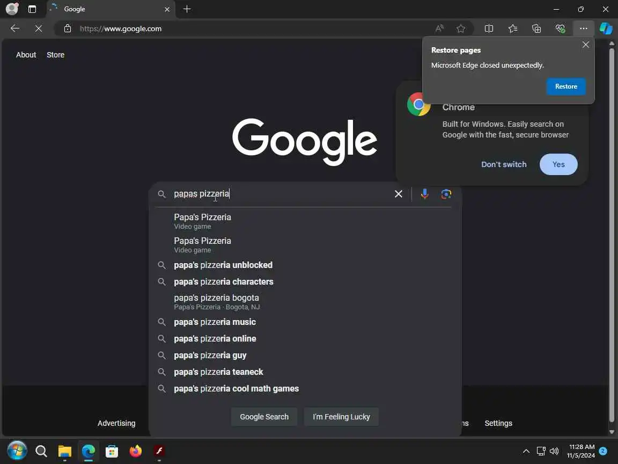618x464 pixels.
Task: Click in the search field text
Action: 201,194
